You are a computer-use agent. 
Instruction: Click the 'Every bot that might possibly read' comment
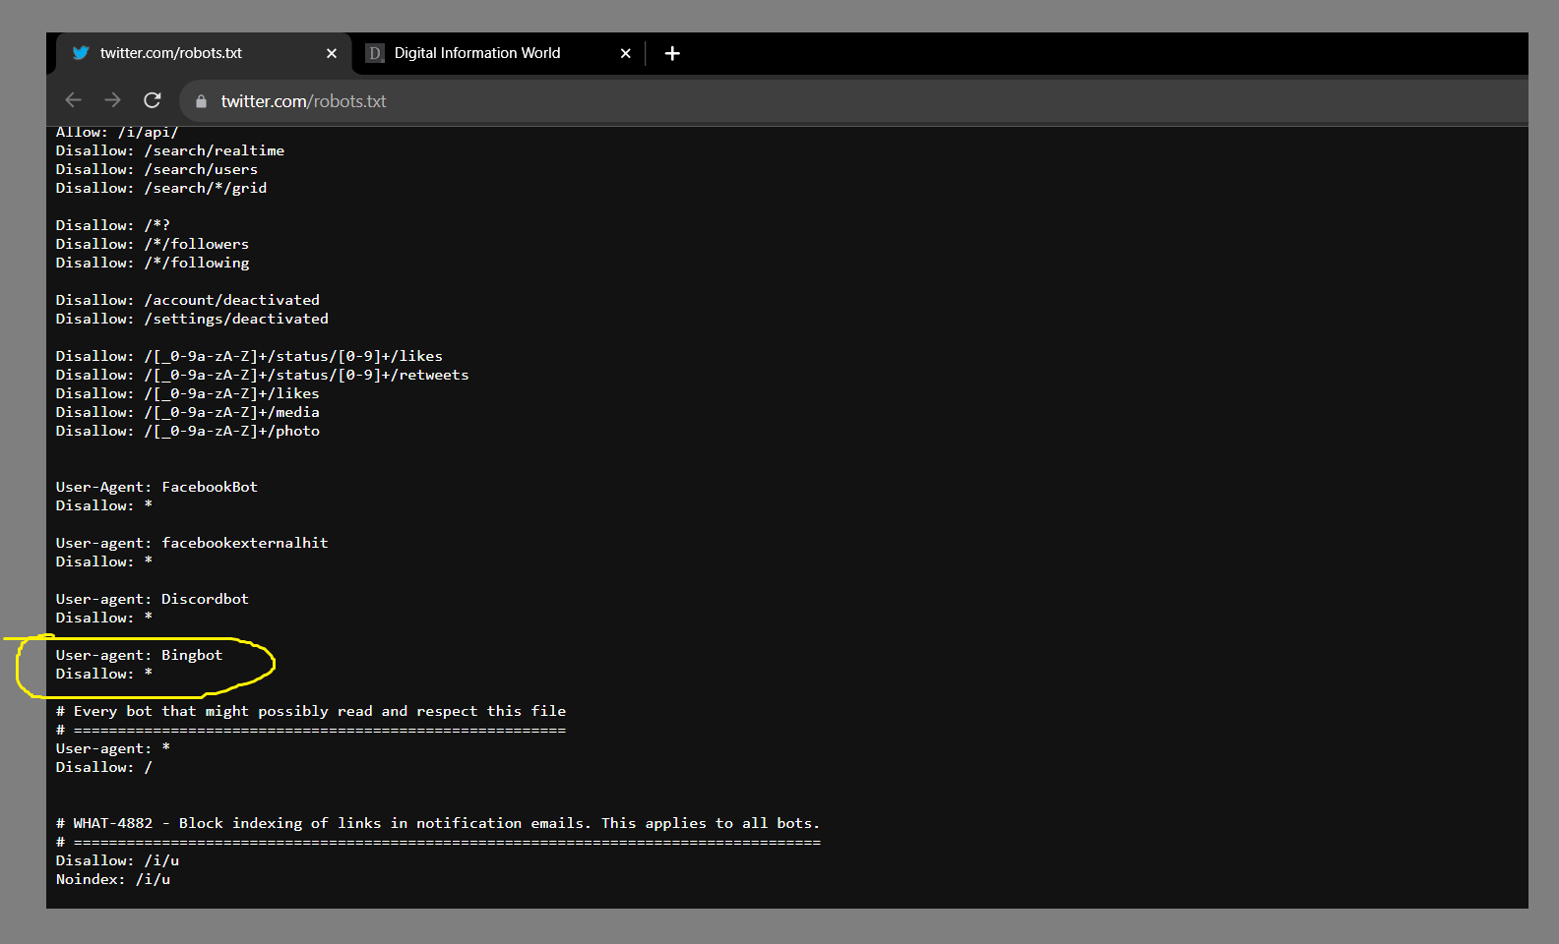coord(311,711)
